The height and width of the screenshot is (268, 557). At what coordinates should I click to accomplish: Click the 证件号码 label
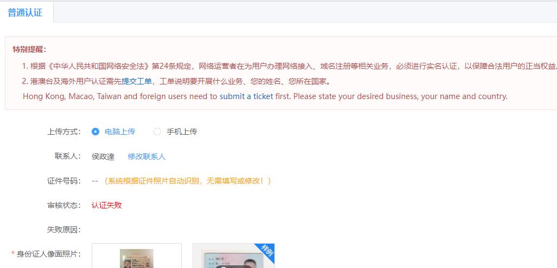64,181
